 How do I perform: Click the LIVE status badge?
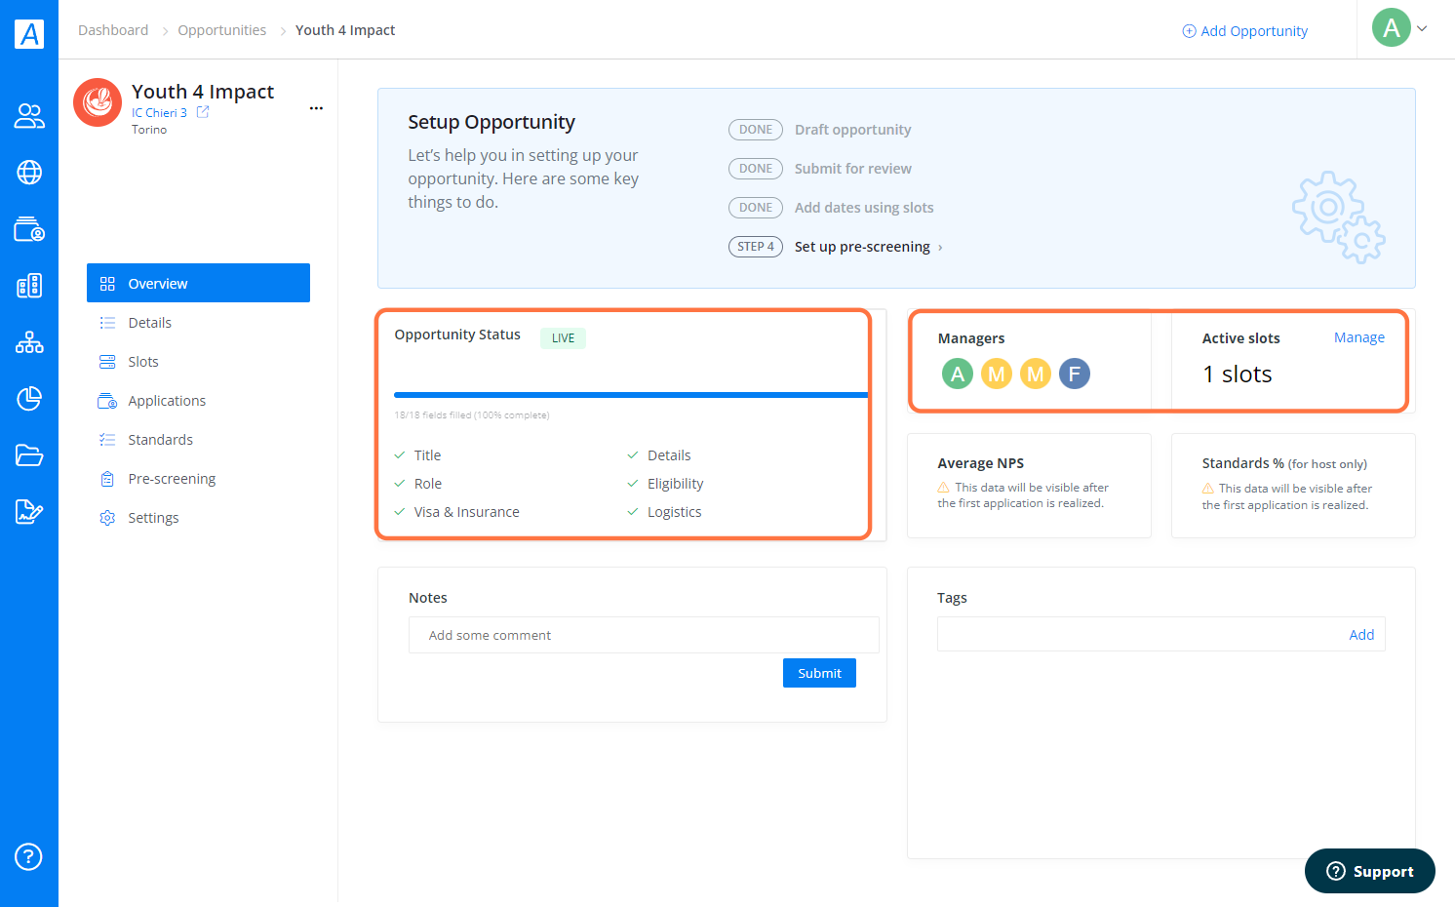pos(563,338)
